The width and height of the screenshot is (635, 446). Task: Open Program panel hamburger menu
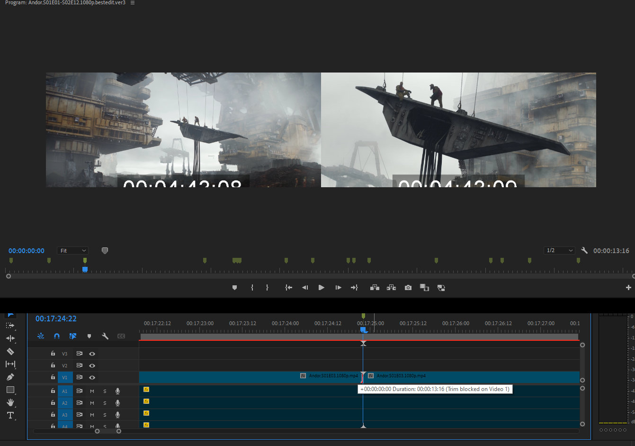point(133,3)
